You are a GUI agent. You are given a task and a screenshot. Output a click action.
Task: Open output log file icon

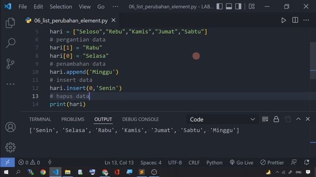point(288,119)
